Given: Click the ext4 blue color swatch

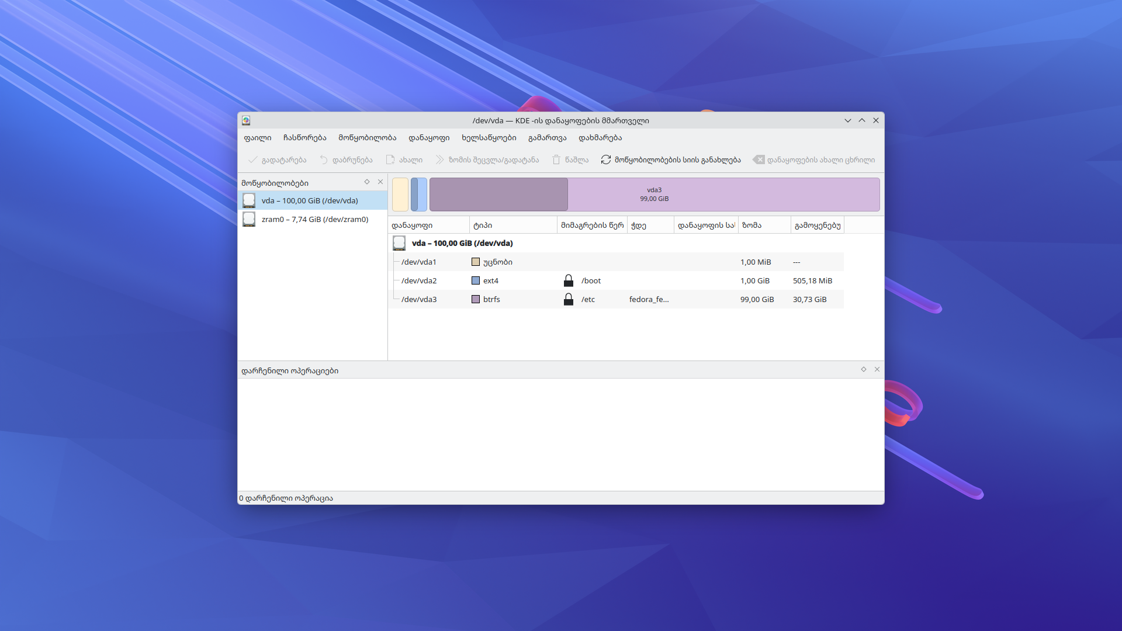Looking at the screenshot, I should [x=476, y=281].
